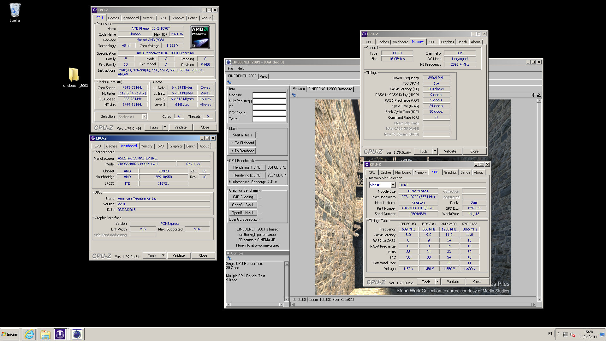Click Validate in the CPU window
Screen dimensions: 606x341
(x=181, y=127)
